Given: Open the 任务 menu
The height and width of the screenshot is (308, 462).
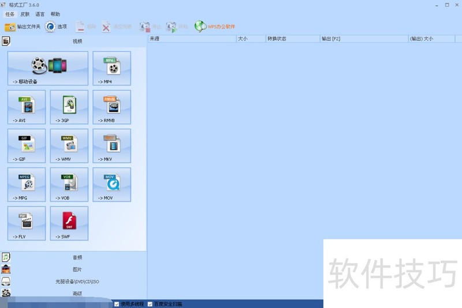Looking at the screenshot, I should coord(10,14).
